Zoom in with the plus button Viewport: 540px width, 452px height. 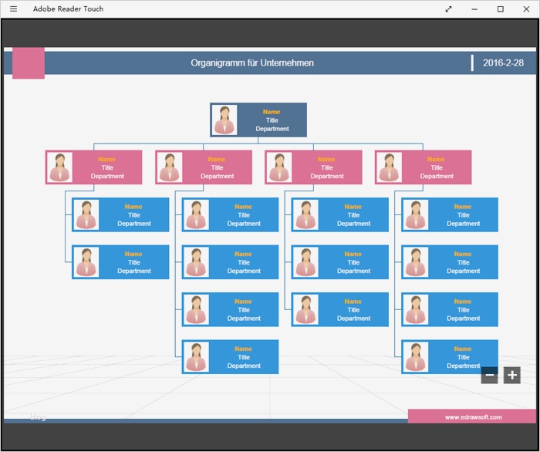[512, 375]
